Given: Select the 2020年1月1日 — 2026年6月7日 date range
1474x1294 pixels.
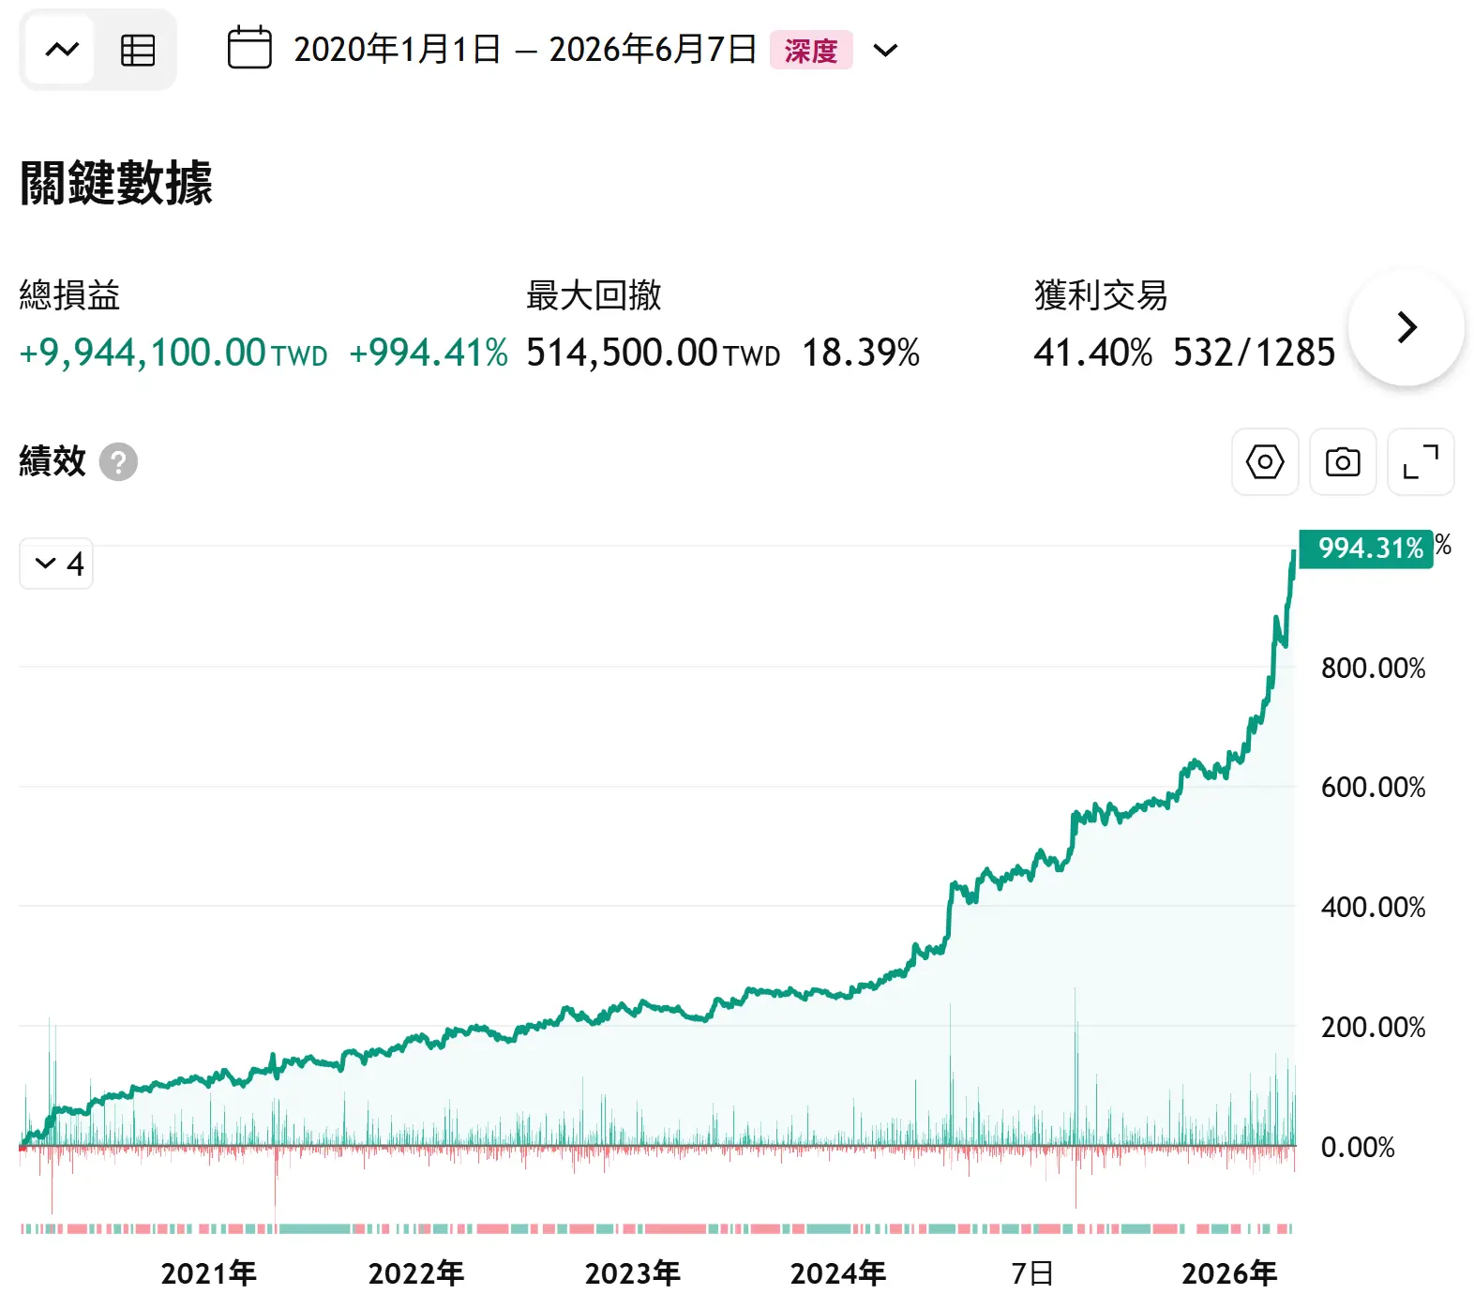Looking at the screenshot, I should pyautogui.click(x=524, y=50).
